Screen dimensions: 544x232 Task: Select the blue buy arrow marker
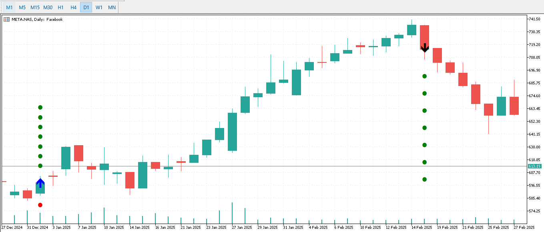pos(40,183)
